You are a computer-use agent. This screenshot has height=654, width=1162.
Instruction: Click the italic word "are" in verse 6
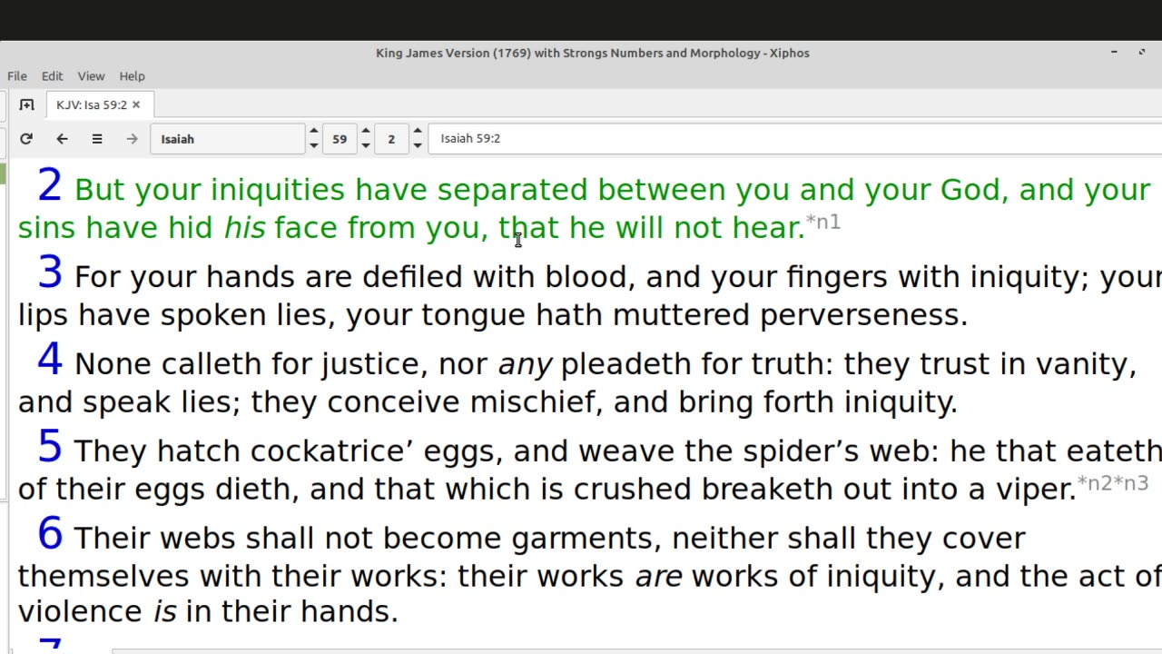[658, 577]
